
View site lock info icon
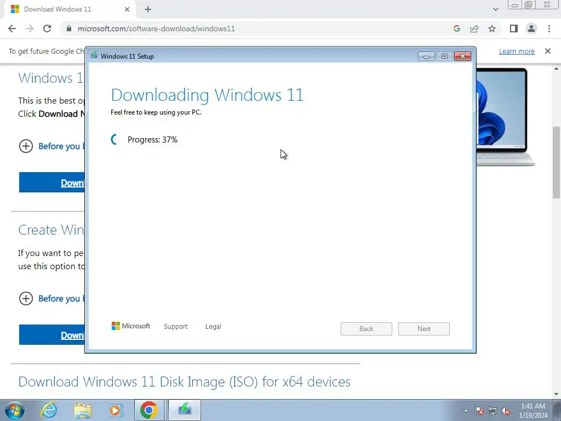[69, 29]
